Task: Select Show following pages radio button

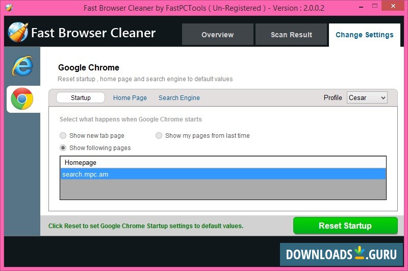Action: [63, 148]
